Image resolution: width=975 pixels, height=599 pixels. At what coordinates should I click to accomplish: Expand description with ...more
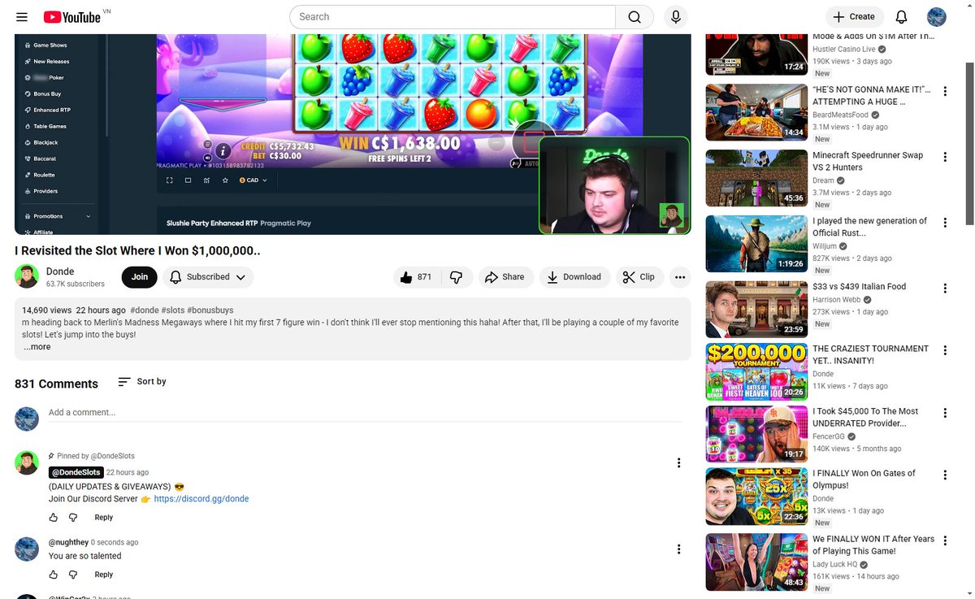pyautogui.click(x=37, y=347)
